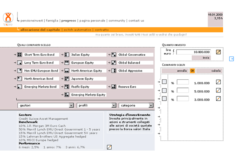Click the North American Bond fund icon

click(x=20, y=79)
